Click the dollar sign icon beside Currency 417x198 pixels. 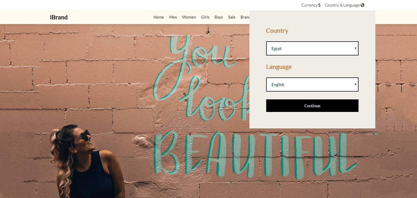click(x=319, y=5)
